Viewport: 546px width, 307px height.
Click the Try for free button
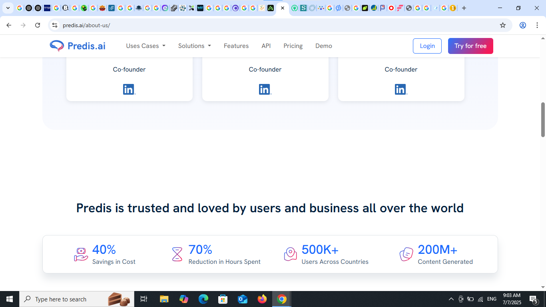tap(470, 46)
